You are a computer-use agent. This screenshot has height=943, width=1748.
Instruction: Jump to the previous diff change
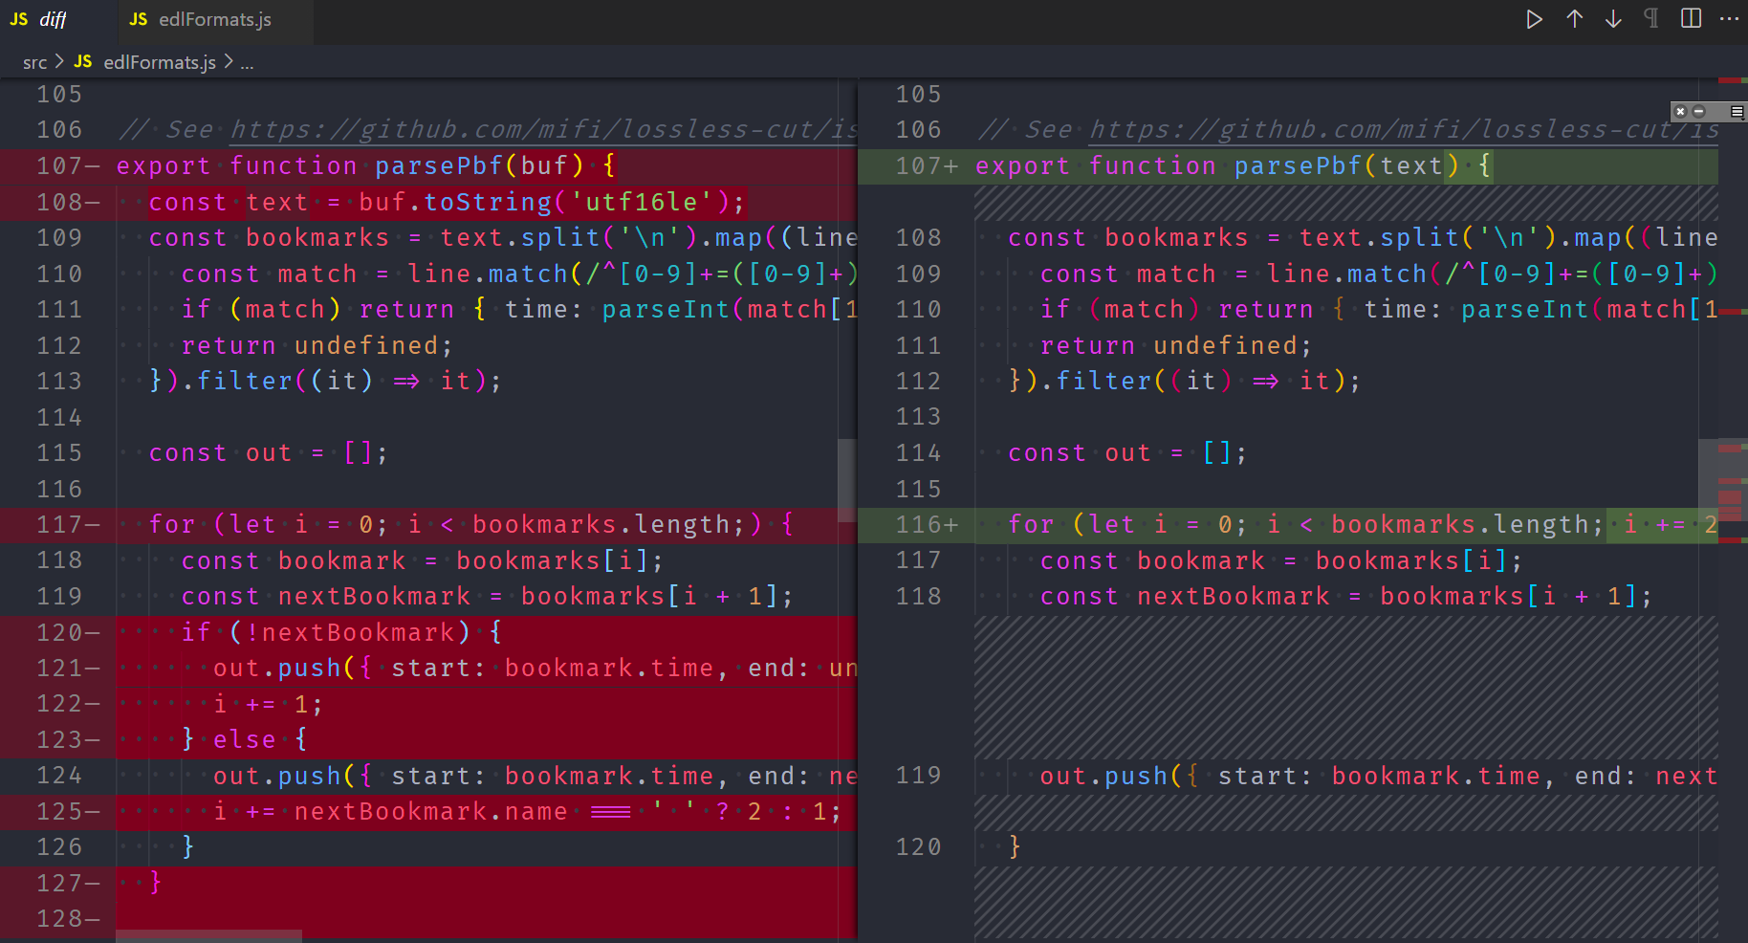[x=1575, y=18]
